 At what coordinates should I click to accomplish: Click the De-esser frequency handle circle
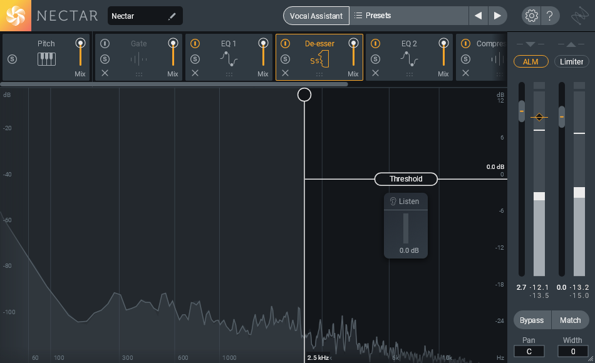[304, 95]
